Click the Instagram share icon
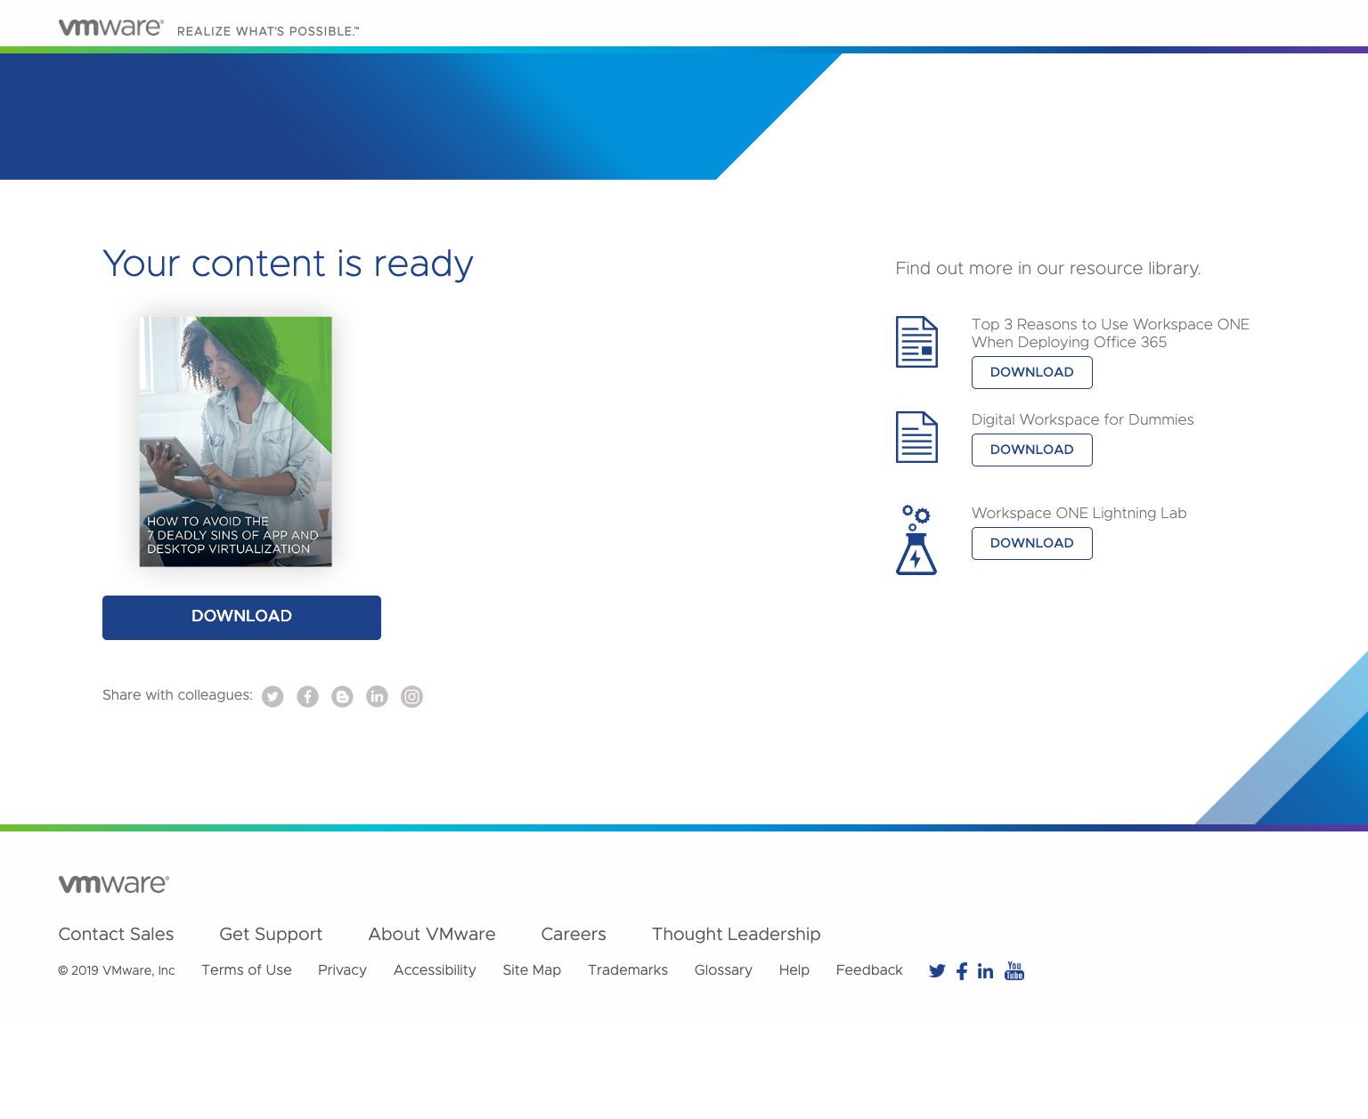The height and width of the screenshot is (1119, 1368). tap(411, 697)
